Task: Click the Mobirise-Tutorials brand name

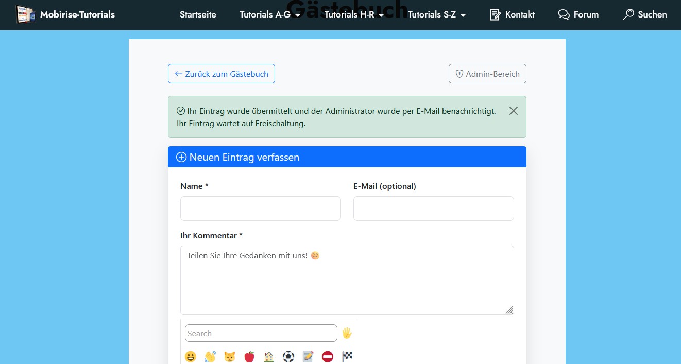Action: (77, 14)
